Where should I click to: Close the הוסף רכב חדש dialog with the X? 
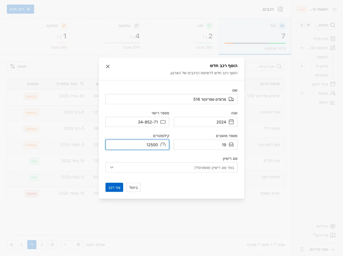(108, 67)
